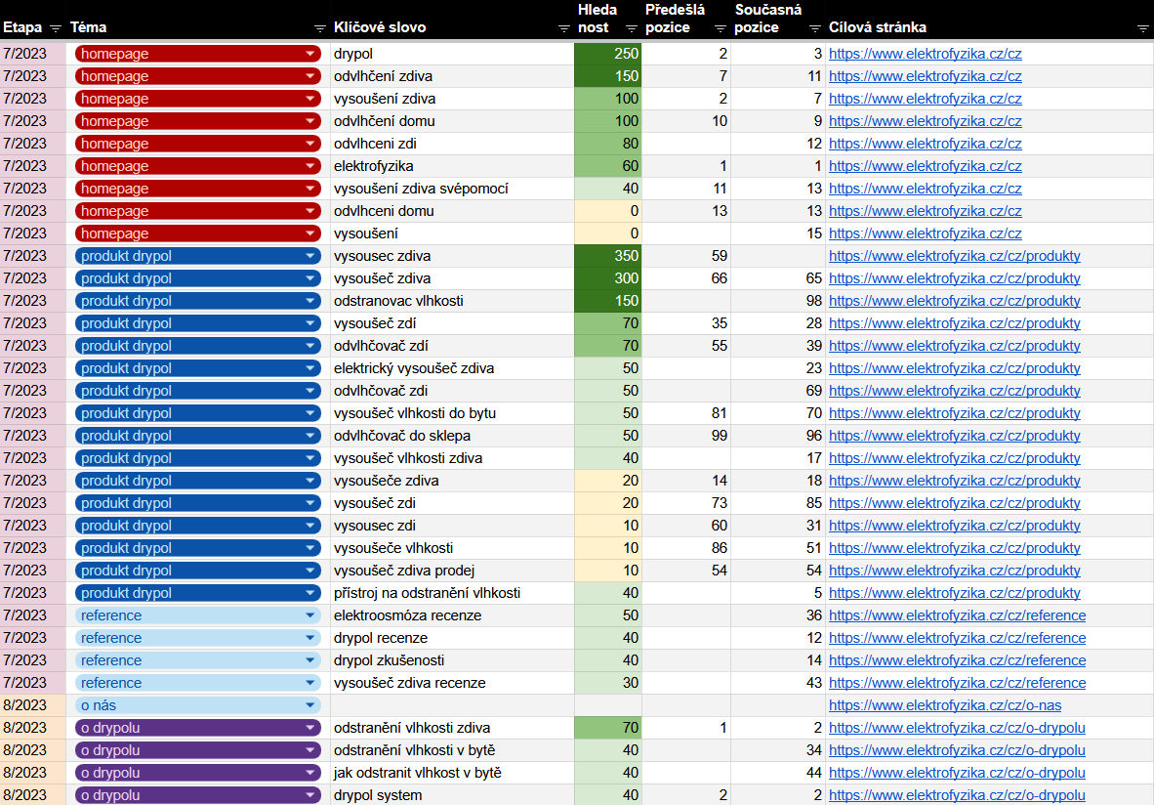Select the keyword cell 'jak odstranit vlhkost v bytě'

click(x=452, y=773)
